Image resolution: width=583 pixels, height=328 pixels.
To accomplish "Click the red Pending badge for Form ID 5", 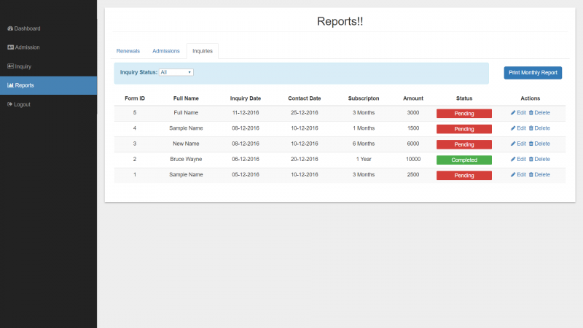I will pos(464,113).
